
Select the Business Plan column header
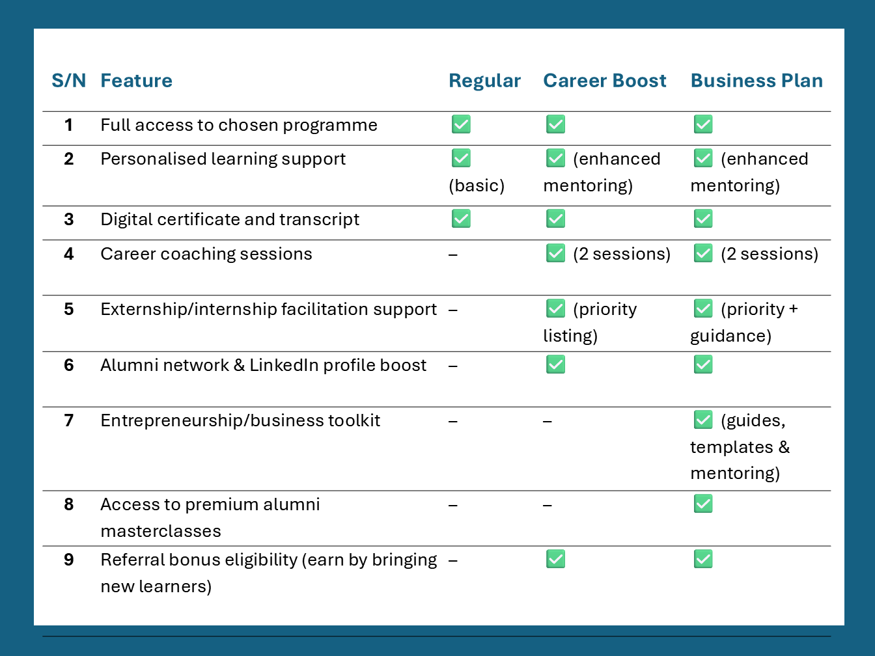click(757, 81)
